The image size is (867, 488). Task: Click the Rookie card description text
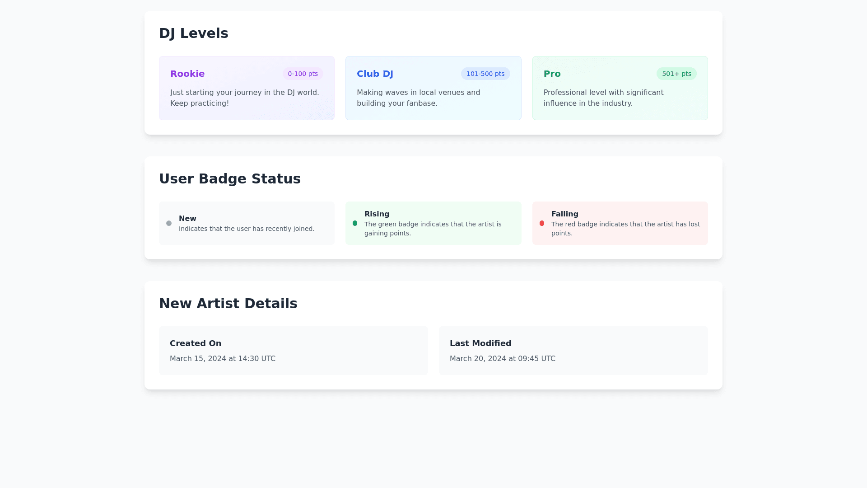(x=244, y=98)
